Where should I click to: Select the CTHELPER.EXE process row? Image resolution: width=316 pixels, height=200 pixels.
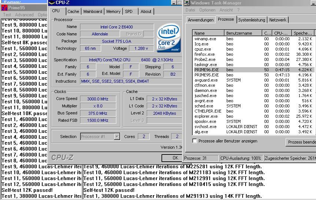[x=253, y=111]
